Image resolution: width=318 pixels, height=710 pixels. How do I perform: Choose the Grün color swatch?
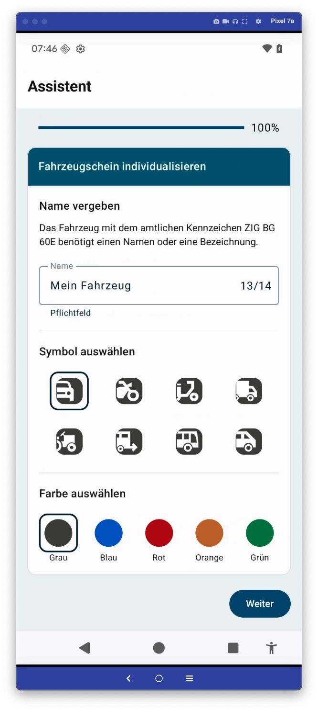(260, 533)
